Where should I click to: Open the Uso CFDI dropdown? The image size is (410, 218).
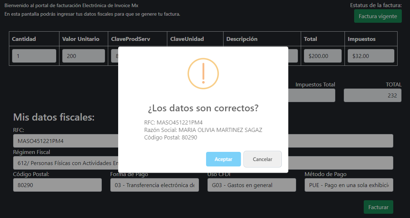(251, 185)
